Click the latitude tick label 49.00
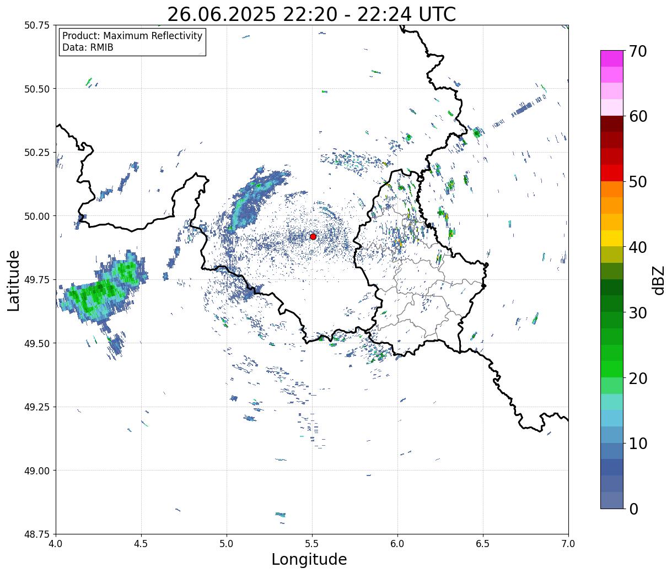Image resolution: width=672 pixels, height=573 pixels. tap(37, 471)
